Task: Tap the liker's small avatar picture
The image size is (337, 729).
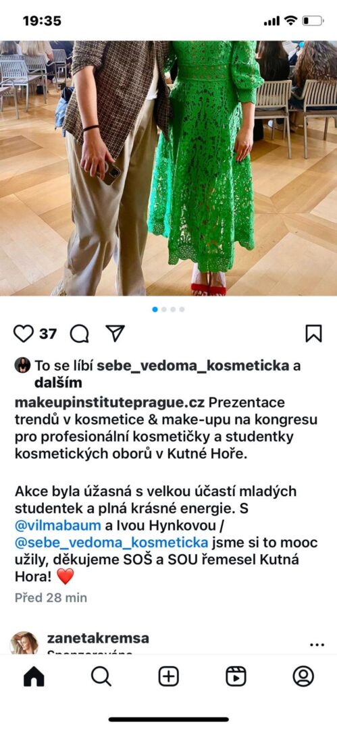Action: click(22, 365)
